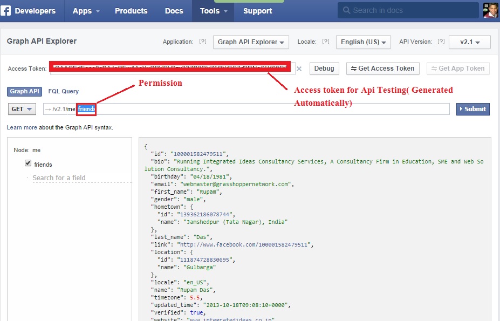500x321 pixels.
Task: Clear the access token with X icon
Action: coord(299,69)
